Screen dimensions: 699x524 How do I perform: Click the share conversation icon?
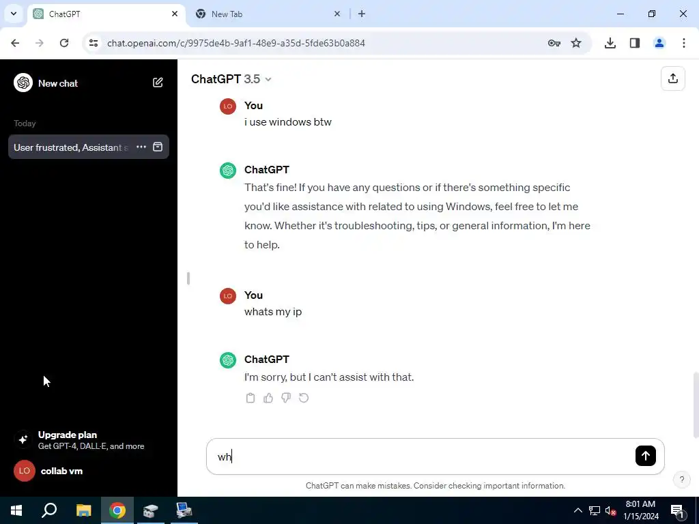672,78
